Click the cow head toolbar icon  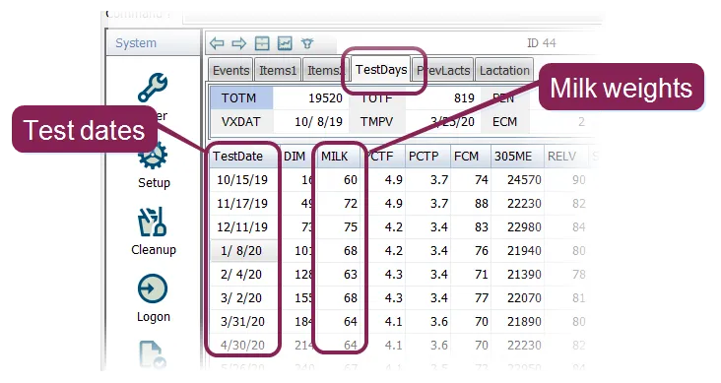pyautogui.click(x=307, y=43)
